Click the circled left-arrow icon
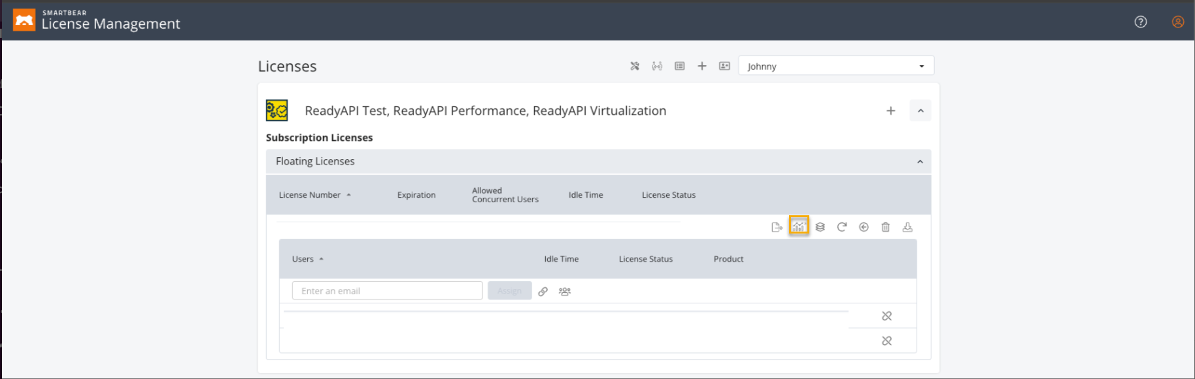The width and height of the screenshot is (1195, 379). point(864,227)
